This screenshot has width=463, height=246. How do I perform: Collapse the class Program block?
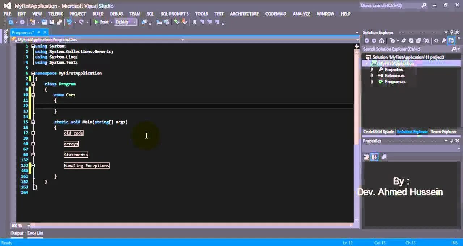point(33,84)
